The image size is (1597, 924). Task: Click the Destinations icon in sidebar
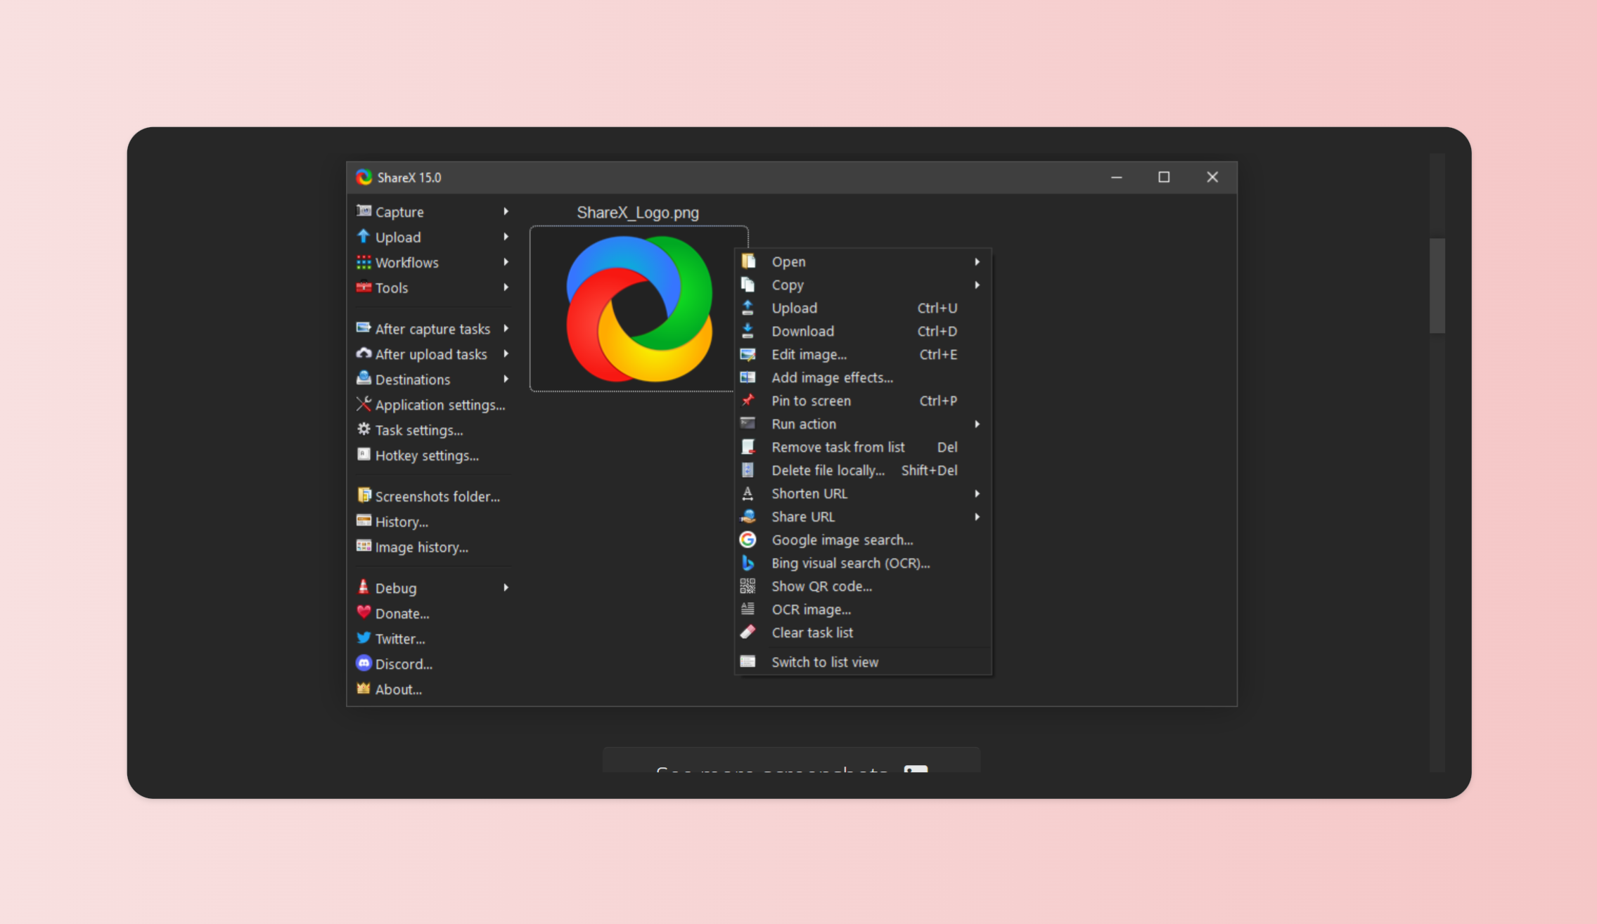(x=364, y=378)
